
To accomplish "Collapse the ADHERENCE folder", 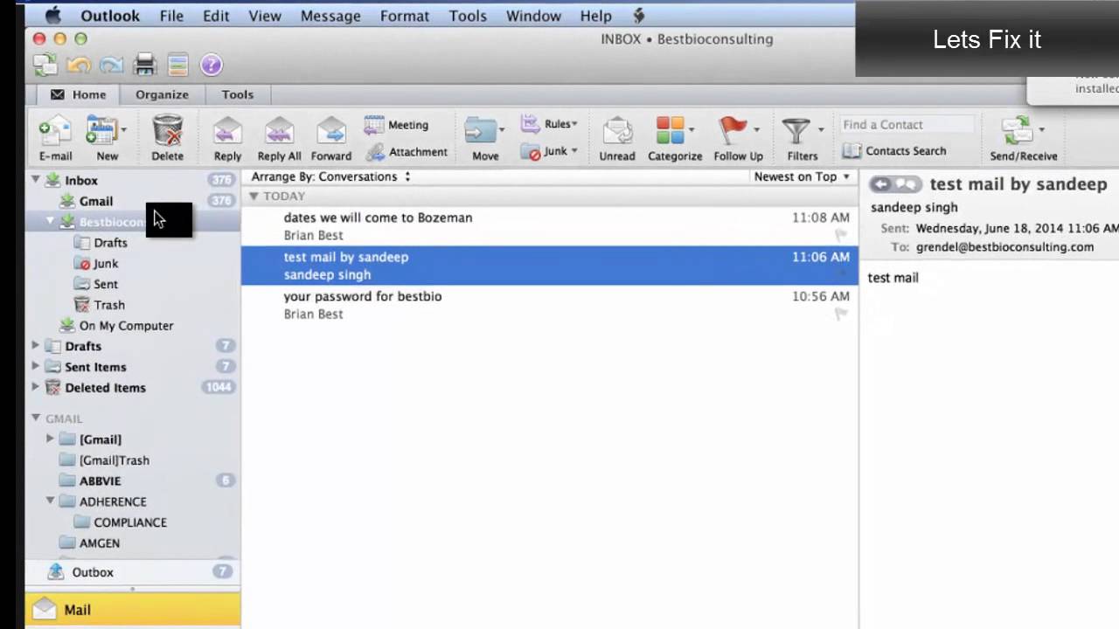I will [x=51, y=501].
